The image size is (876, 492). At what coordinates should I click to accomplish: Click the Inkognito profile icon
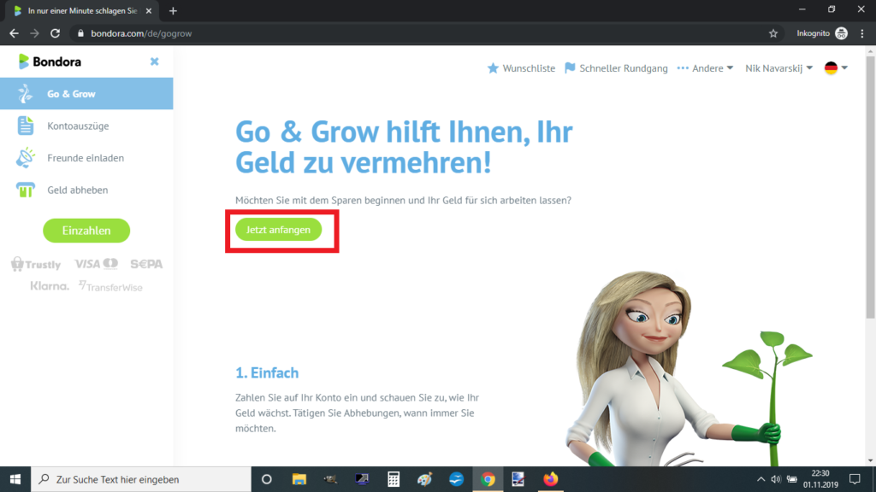[x=842, y=33]
